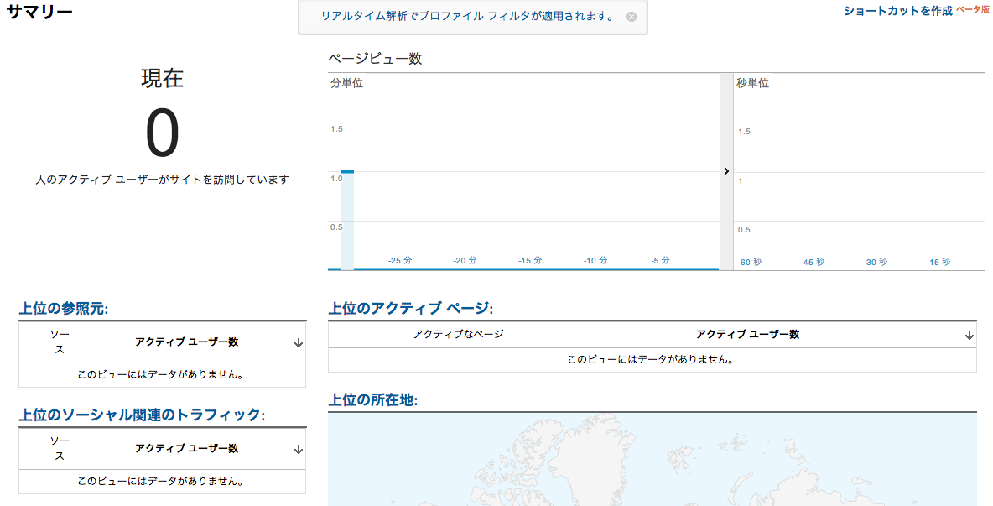
Task: Sort active pages by アクティブ ユーザー数 header
Action: [x=747, y=334]
